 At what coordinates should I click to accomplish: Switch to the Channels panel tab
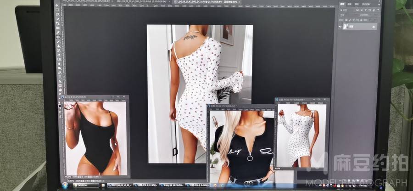pyautogui.click(x=349, y=4)
